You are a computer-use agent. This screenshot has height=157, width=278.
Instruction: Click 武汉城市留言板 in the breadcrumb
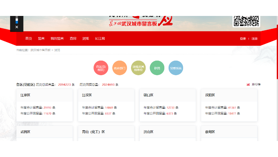click(40, 50)
